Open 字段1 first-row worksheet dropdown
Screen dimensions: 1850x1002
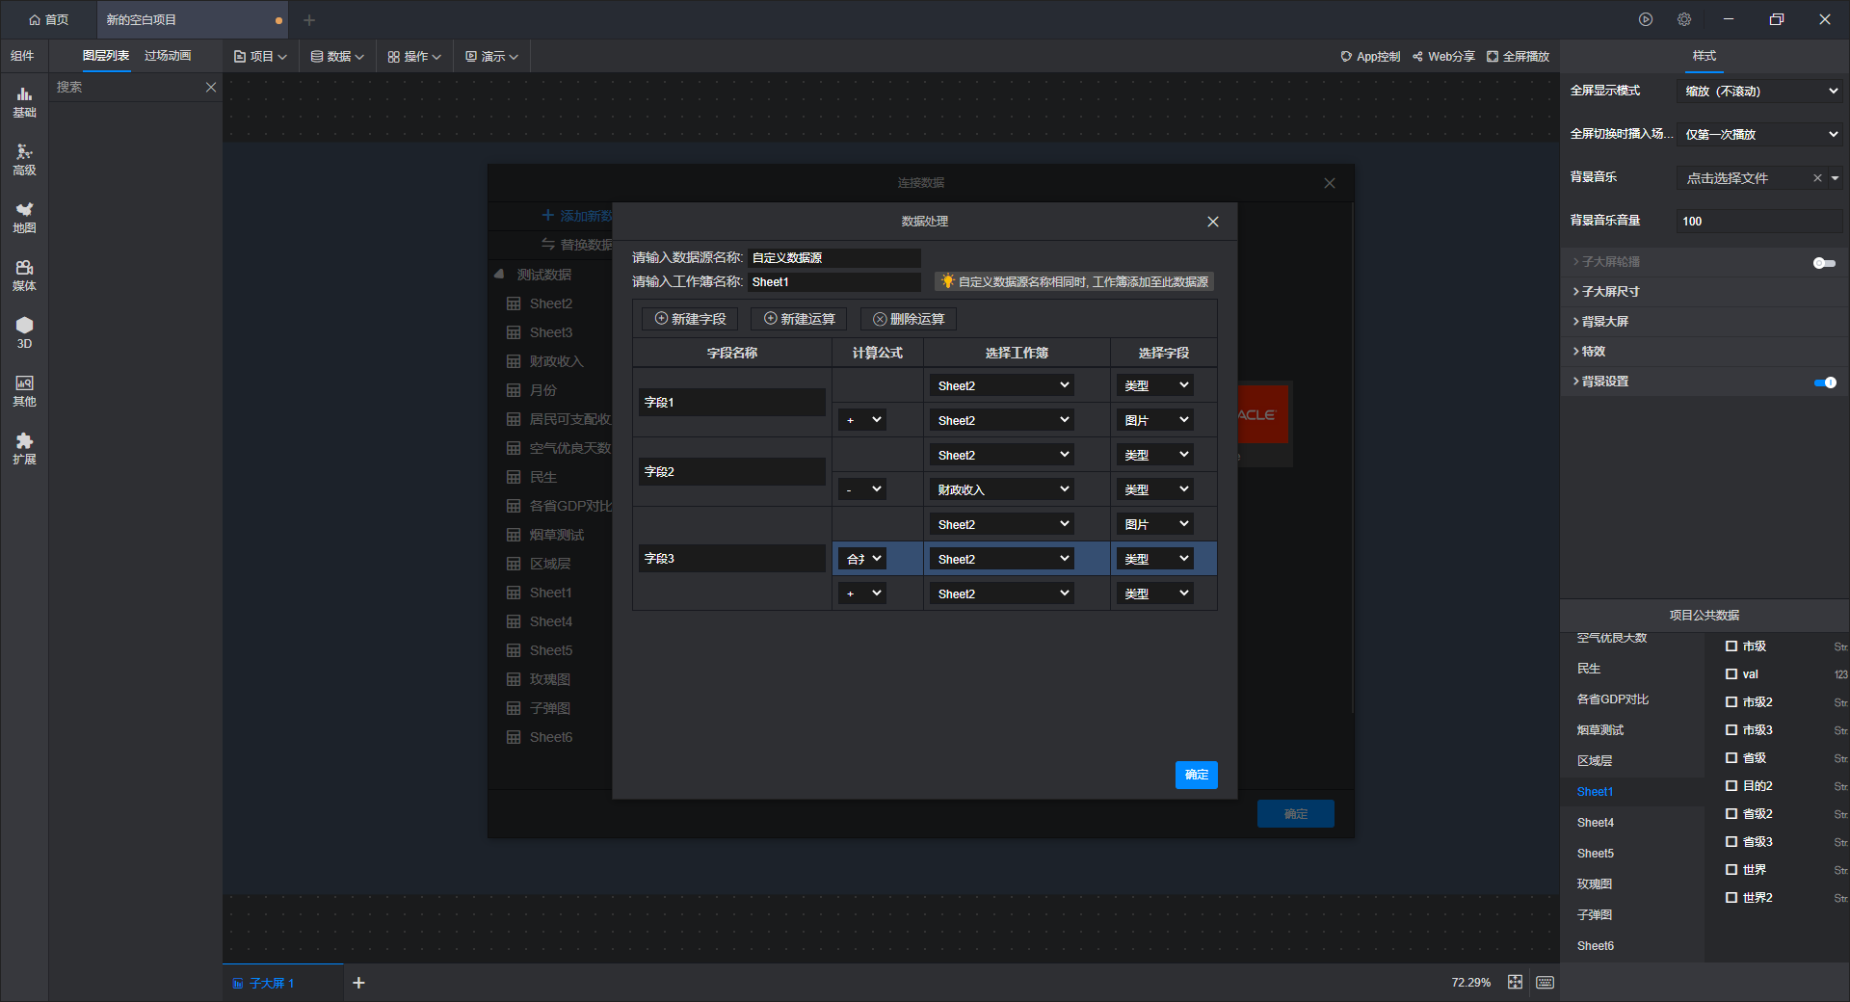pyautogui.click(x=1003, y=385)
